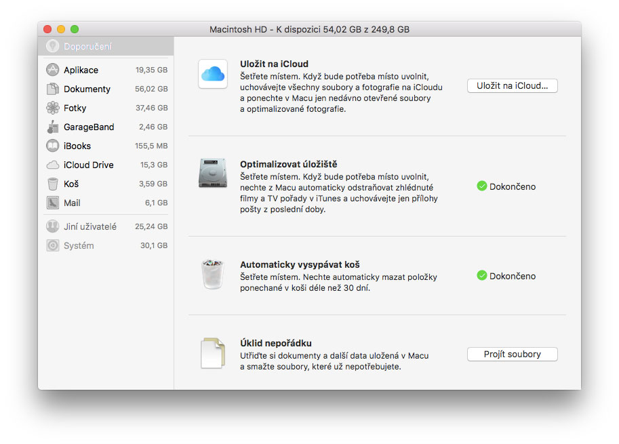Select the Aplikace App Store icon
Image resolution: width=619 pixels, height=444 pixels.
click(x=52, y=70)
